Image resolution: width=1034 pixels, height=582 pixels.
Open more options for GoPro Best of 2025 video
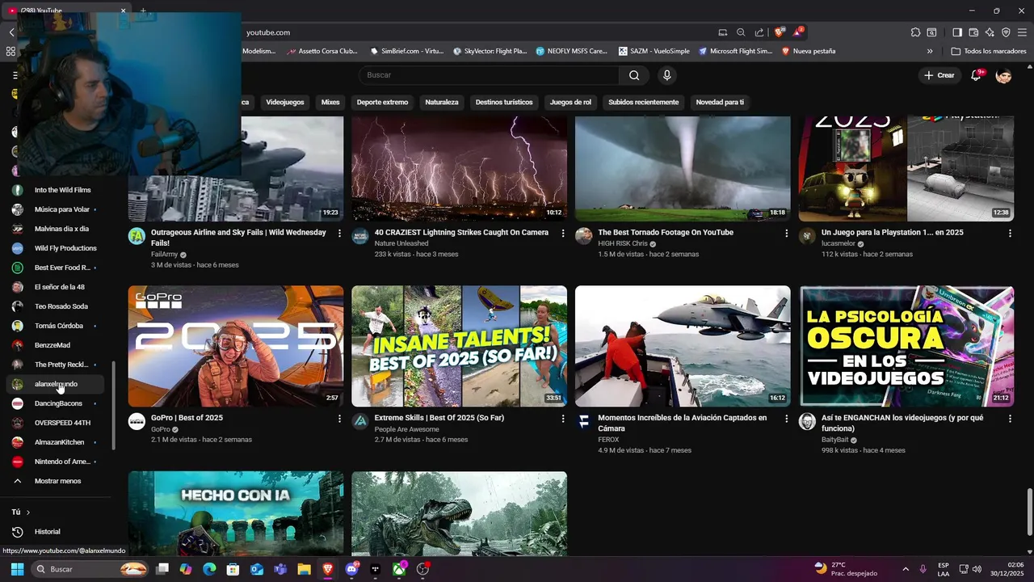pyautogui.click(x=339, y=419)
